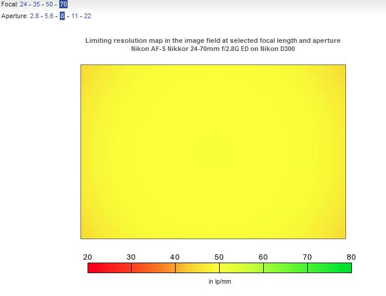Click the orange 30-40 legend segment
386x296 pixels.
(153, 268)
